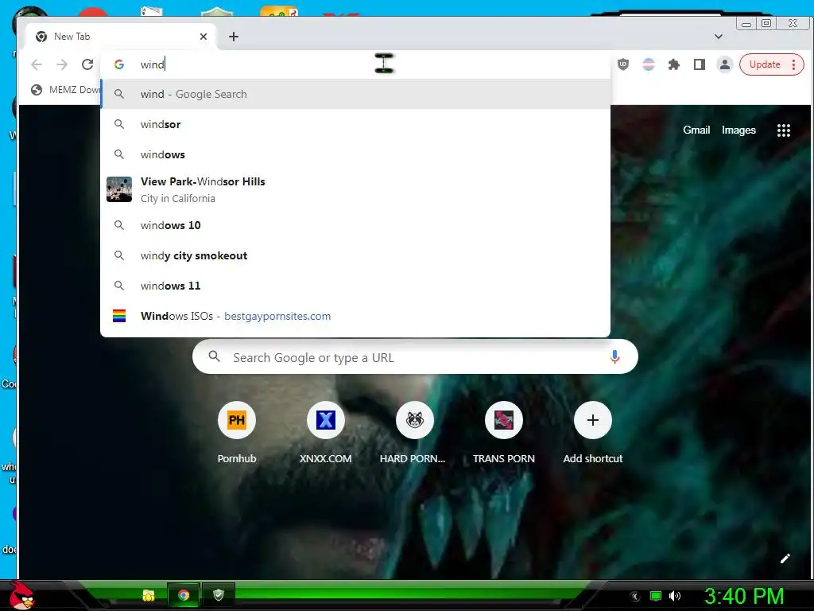814x611 pixels.
Task: Close the New Tab tab
Action: tap(203, 37)
